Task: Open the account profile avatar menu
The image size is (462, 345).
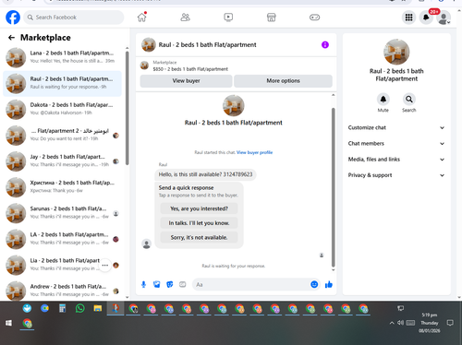Action: (x=444, y=18)
